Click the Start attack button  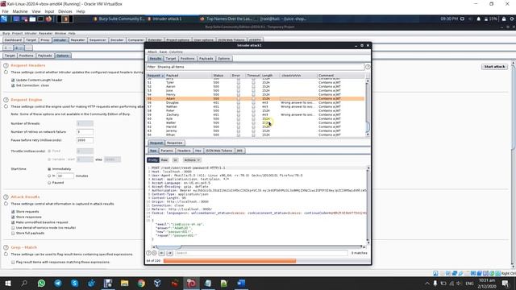point(494,67)
